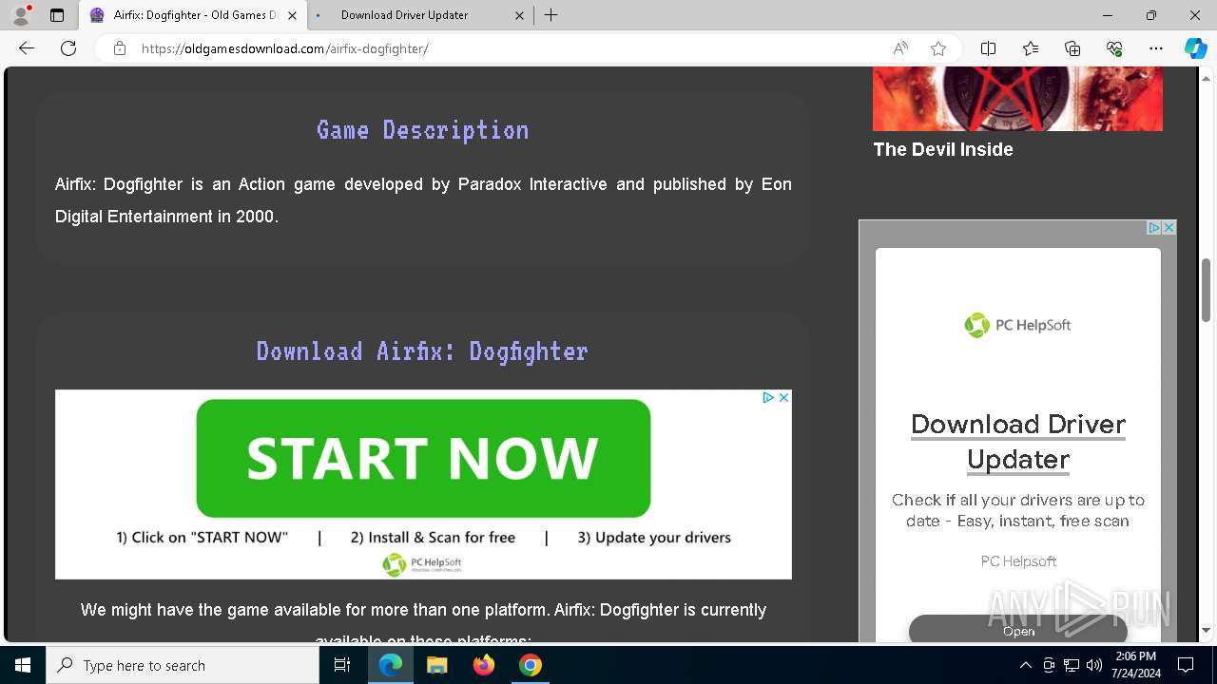Open The Devil Inside game thumbnail
This screenshot has width=1217, height=684.
1017,99
